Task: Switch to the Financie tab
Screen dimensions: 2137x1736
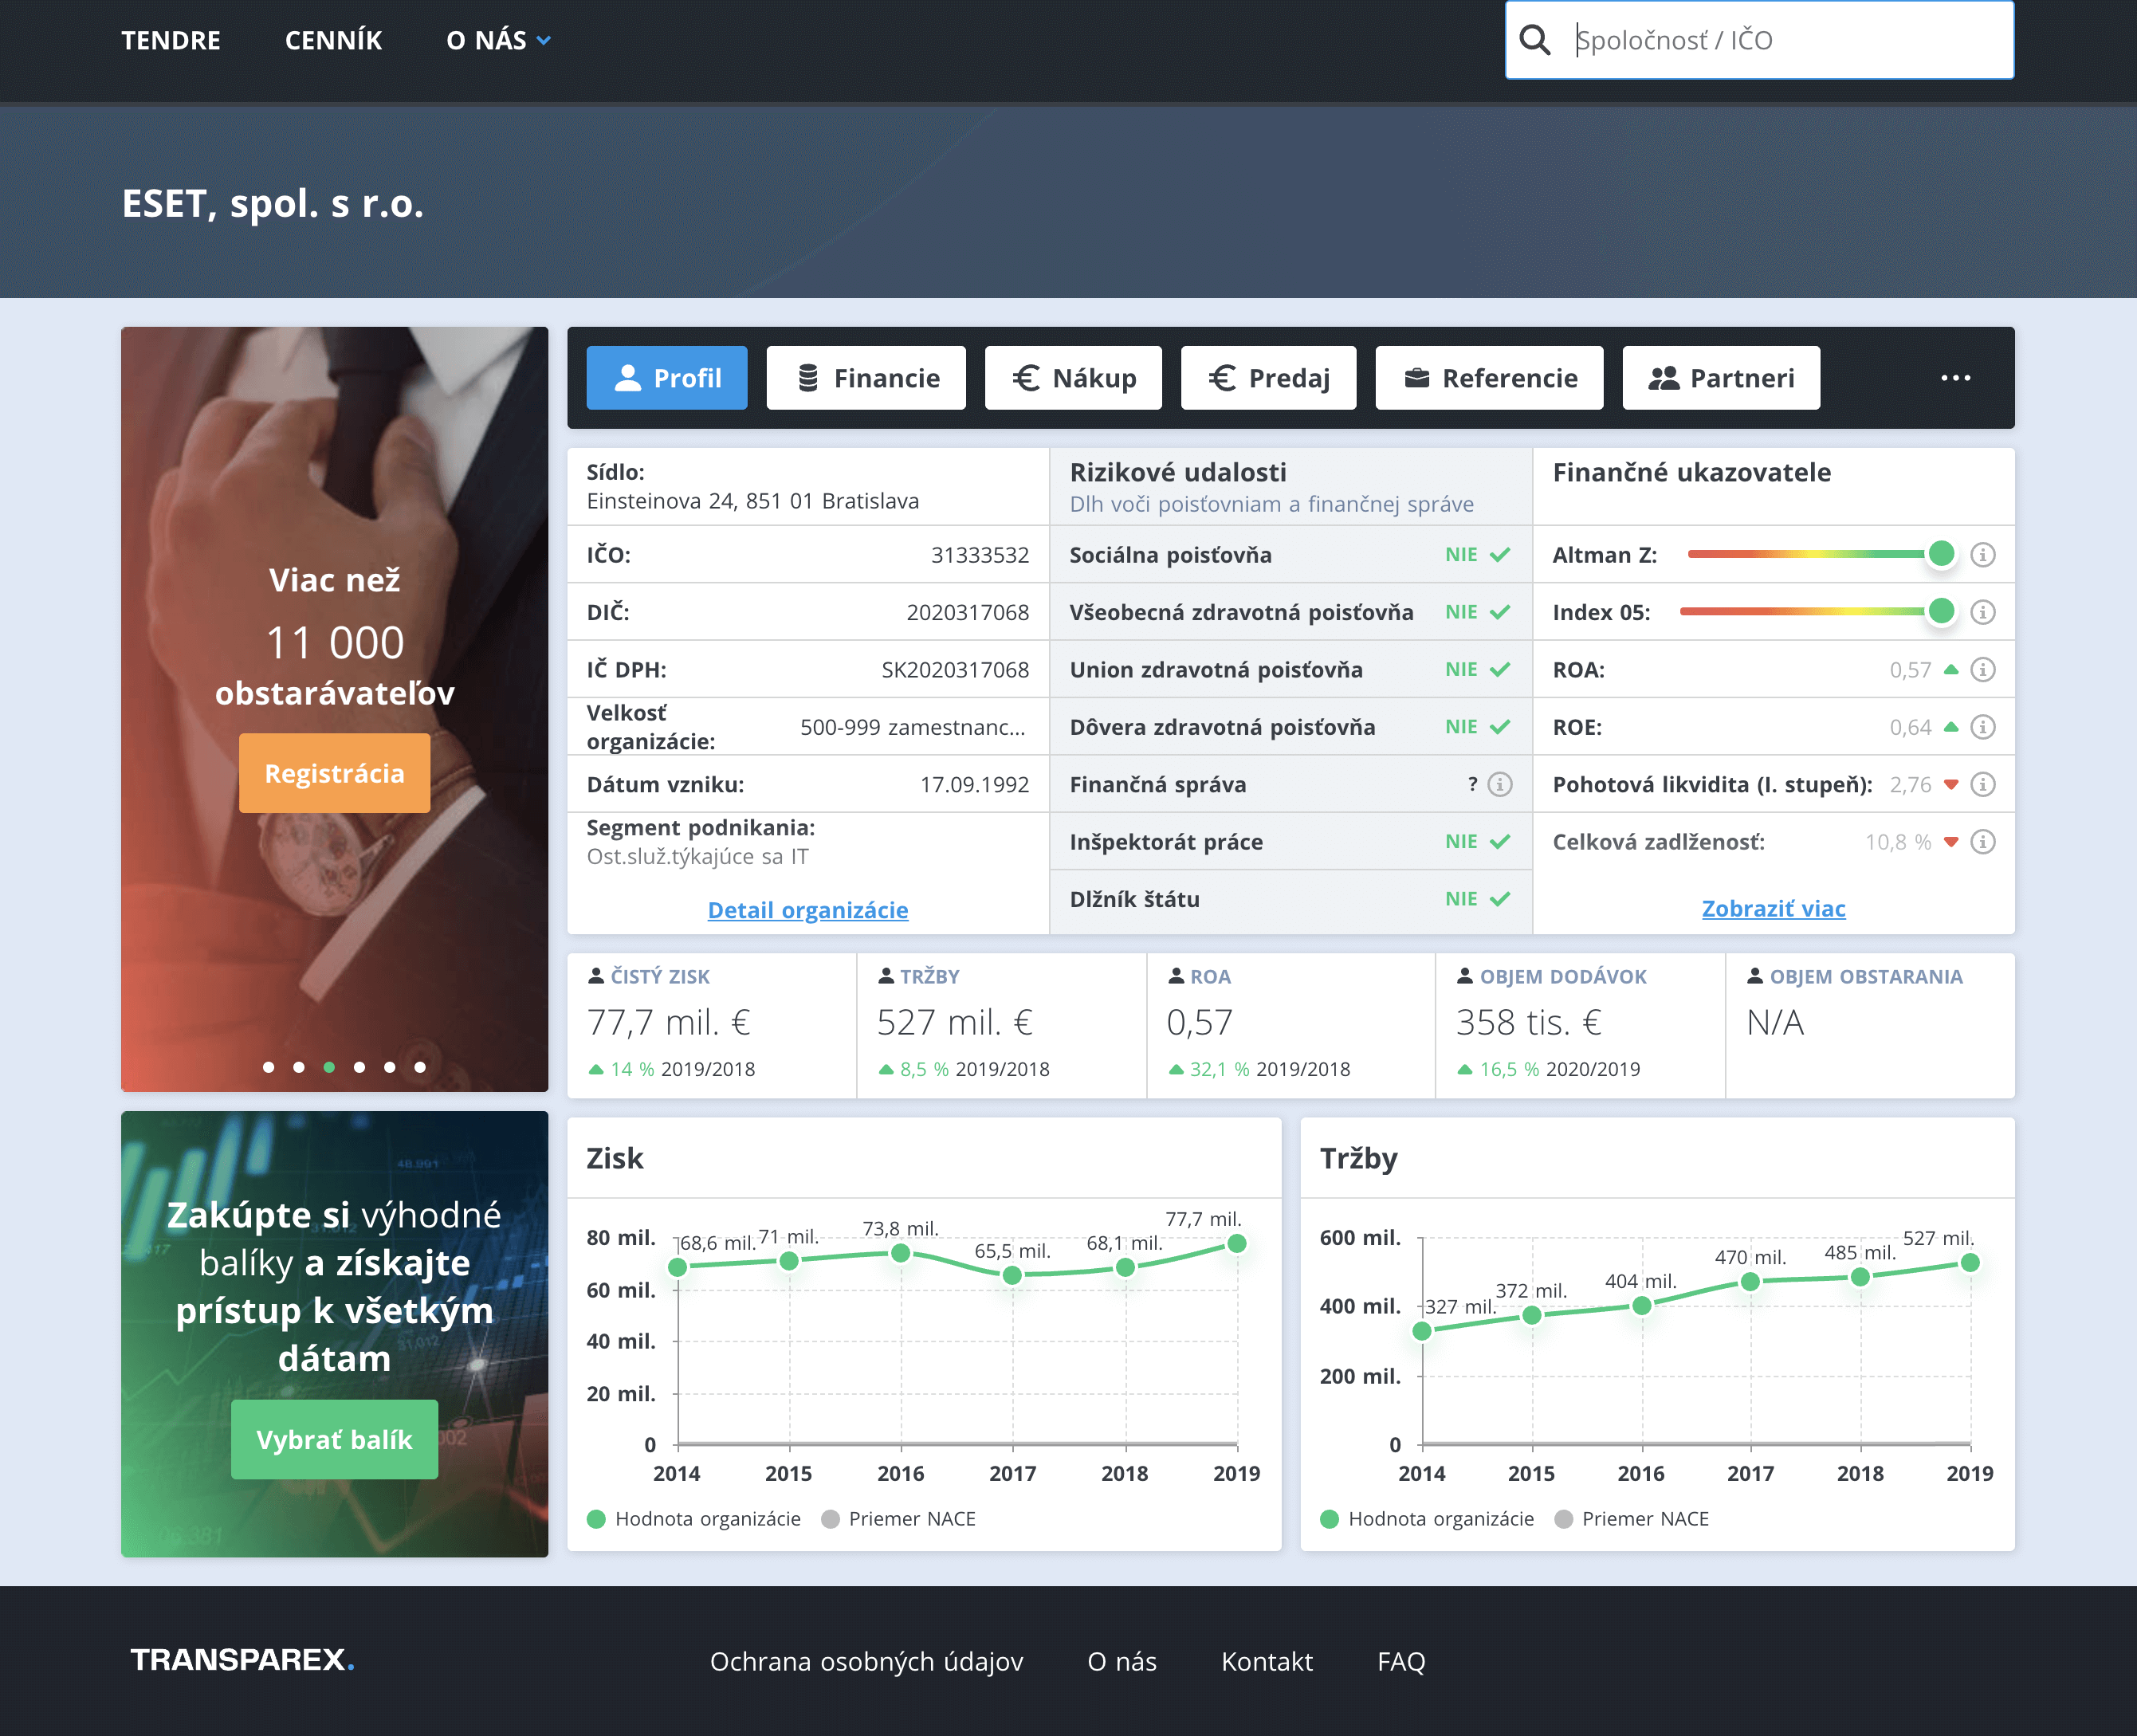Action: click(866, 378)
